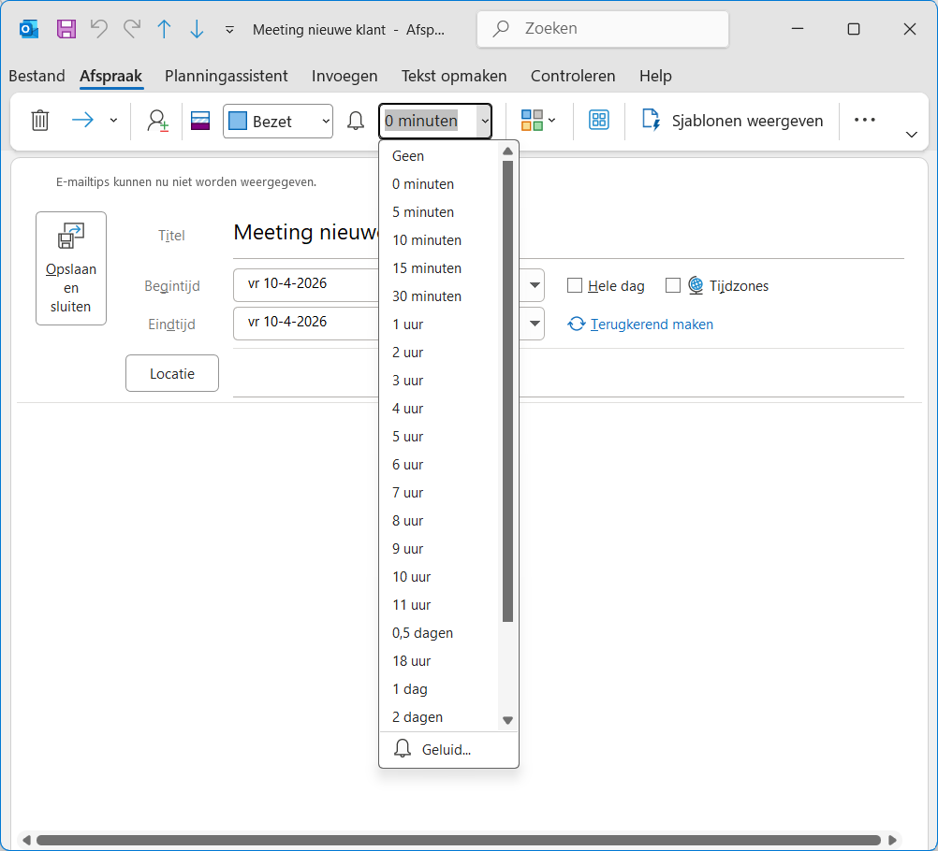Image resolution: width=938 pixels, height=851 pixels.
Task: Click the delete trash can icon
Action: click(39, 121)
